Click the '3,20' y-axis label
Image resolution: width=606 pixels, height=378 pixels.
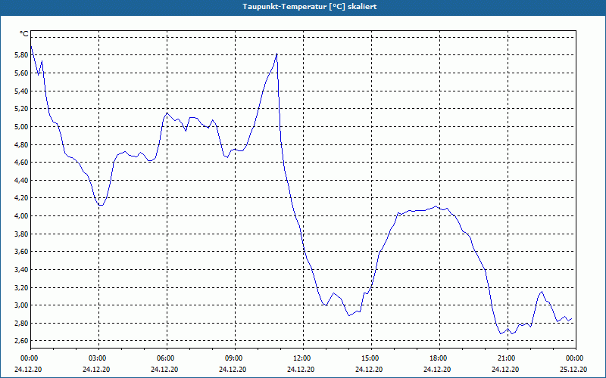pos(21,287)
